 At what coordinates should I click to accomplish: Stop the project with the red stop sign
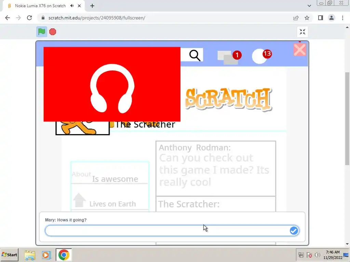point(53,32)
